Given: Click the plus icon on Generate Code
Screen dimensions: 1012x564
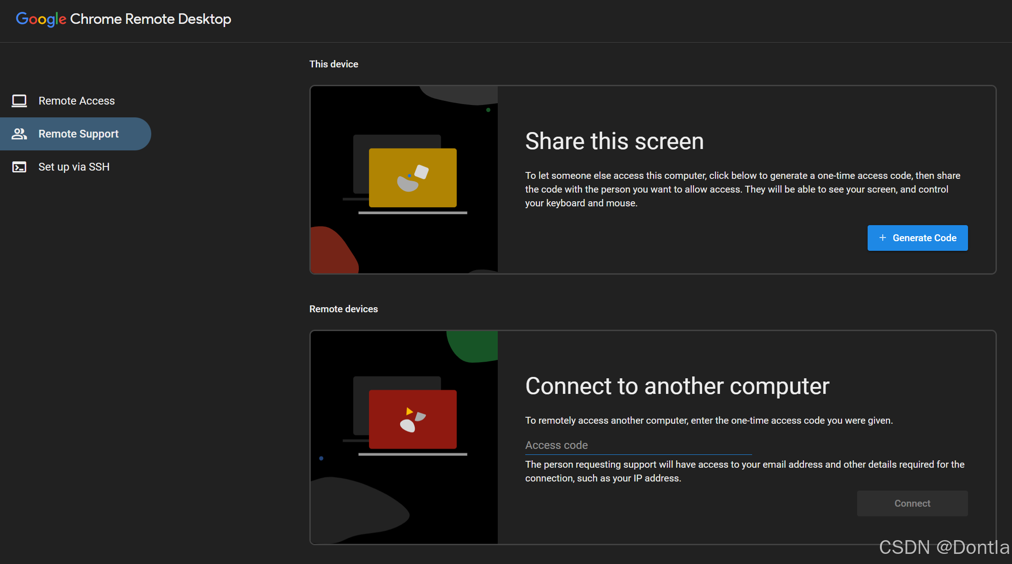Looking at the screenshot, I should pyautogui.click(x=882, y=238).
